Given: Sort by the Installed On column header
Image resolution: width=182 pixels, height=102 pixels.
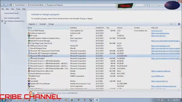Looking at the screenshot, I should point(100,28).
